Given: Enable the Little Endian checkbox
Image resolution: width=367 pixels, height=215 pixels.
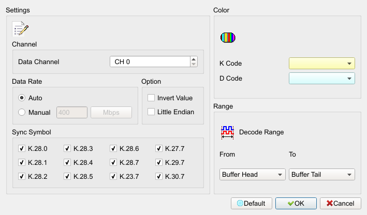Looking at the screenshot, I should pyautogui.click(x=151, y=112).
